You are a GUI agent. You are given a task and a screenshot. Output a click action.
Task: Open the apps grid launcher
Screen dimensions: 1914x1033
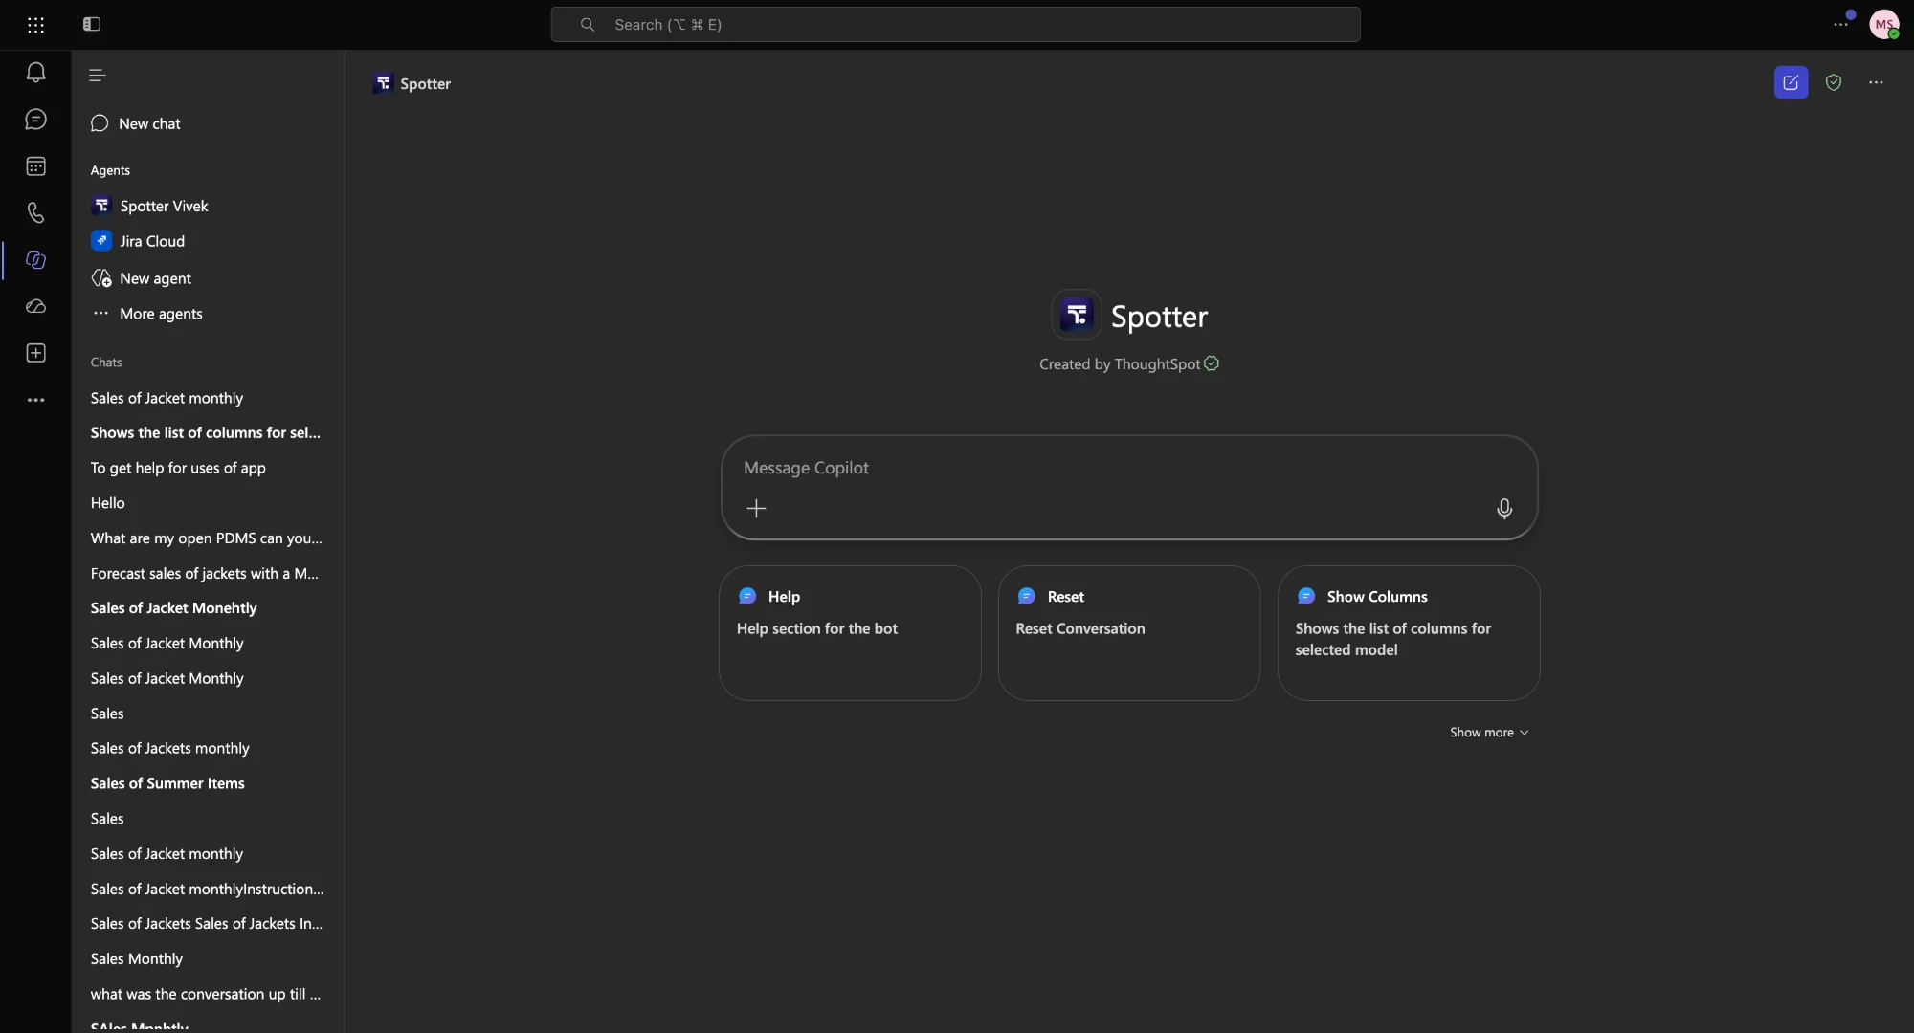35,25
